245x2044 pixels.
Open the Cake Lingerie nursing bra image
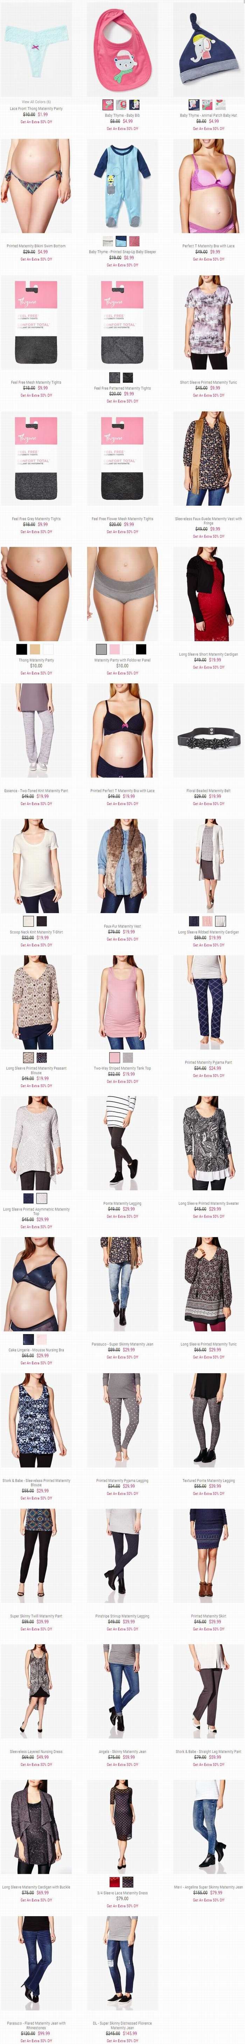[36, 1285]
